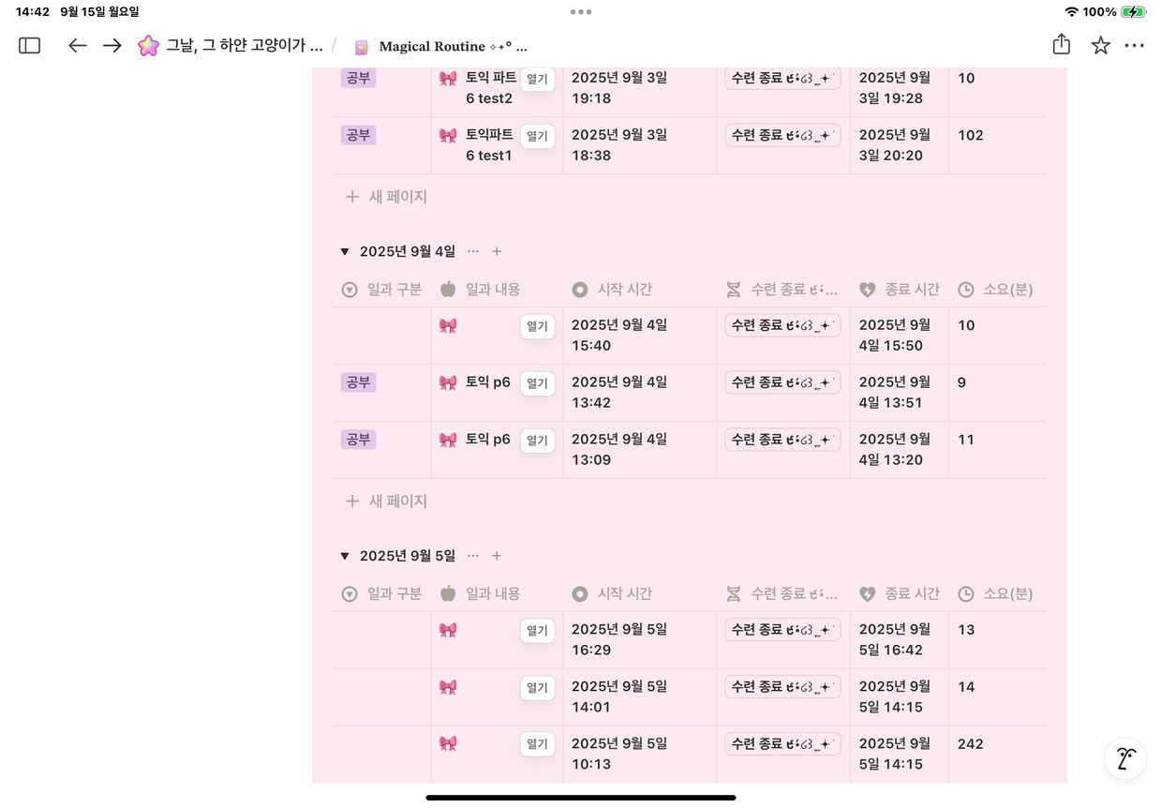Go forward with the right arrow
This screenshot has width=1162, height=808.
[112, 45]
